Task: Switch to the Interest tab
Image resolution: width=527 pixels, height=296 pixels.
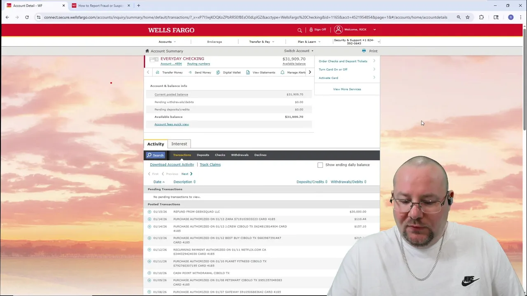Action: (179, 144)
